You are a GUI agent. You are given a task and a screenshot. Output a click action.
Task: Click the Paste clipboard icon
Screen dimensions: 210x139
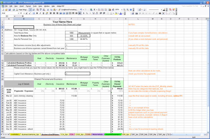(x=54, y=10)
